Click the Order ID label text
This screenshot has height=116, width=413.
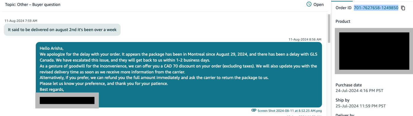coord(344,8)
